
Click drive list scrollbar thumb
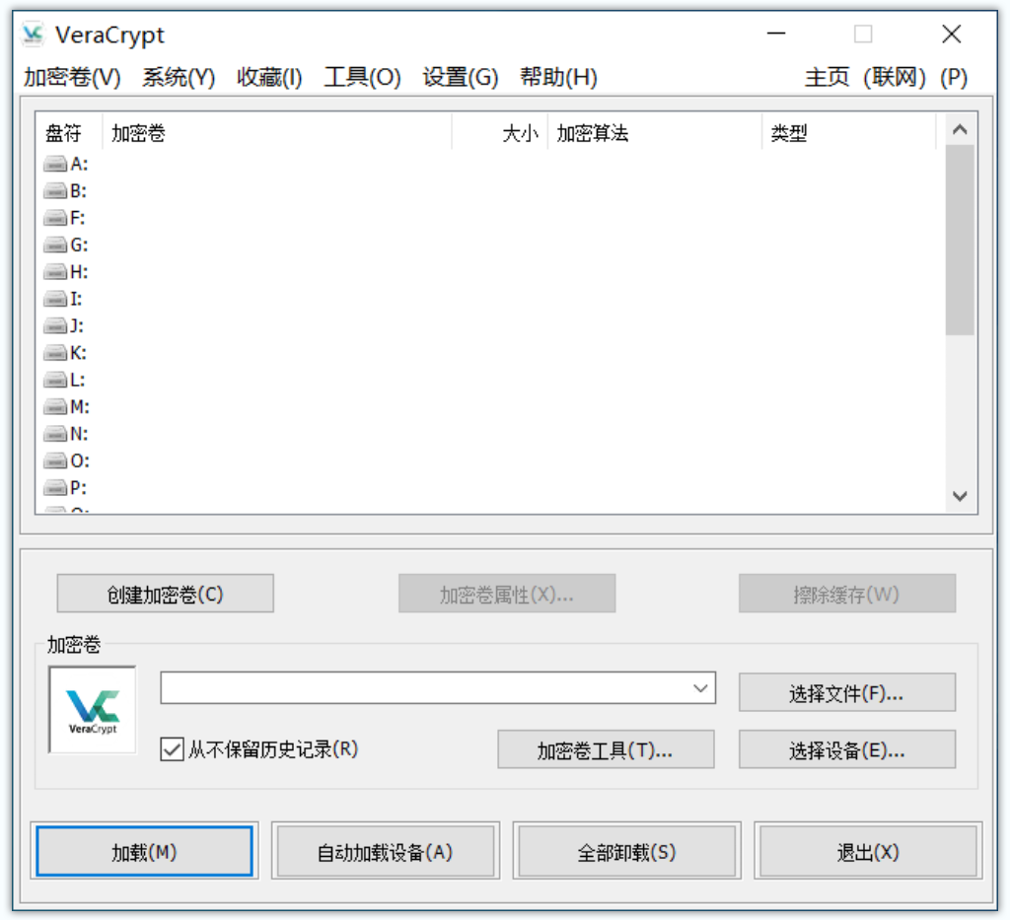(960, 241)
